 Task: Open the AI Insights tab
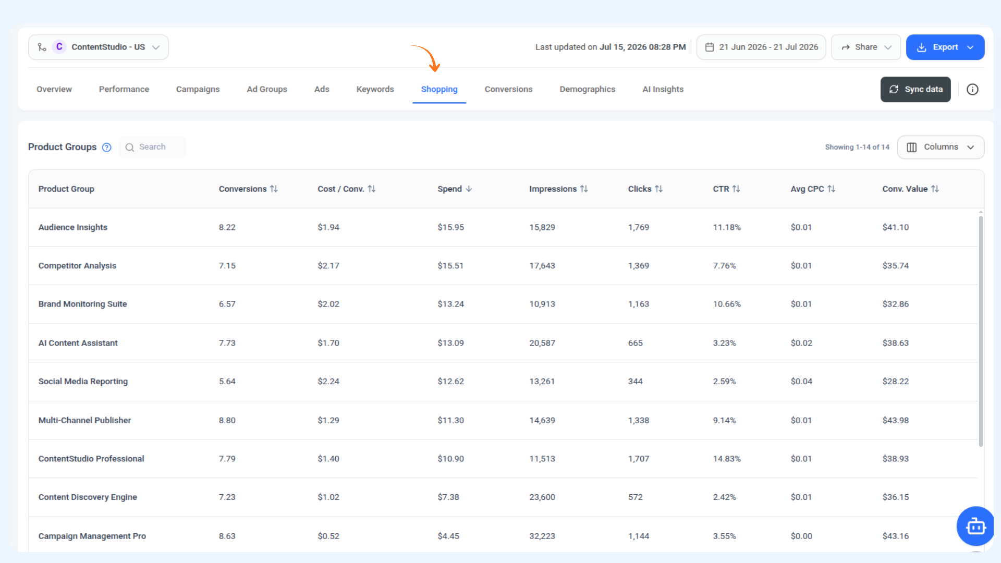click(663, 89)
